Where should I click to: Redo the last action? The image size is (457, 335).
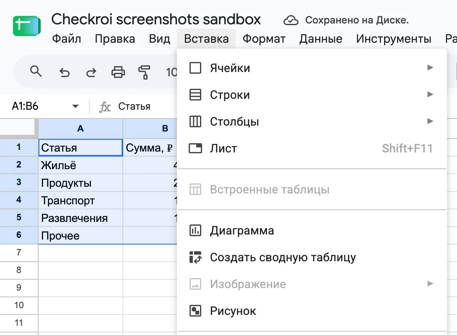(x=91, y=72)
